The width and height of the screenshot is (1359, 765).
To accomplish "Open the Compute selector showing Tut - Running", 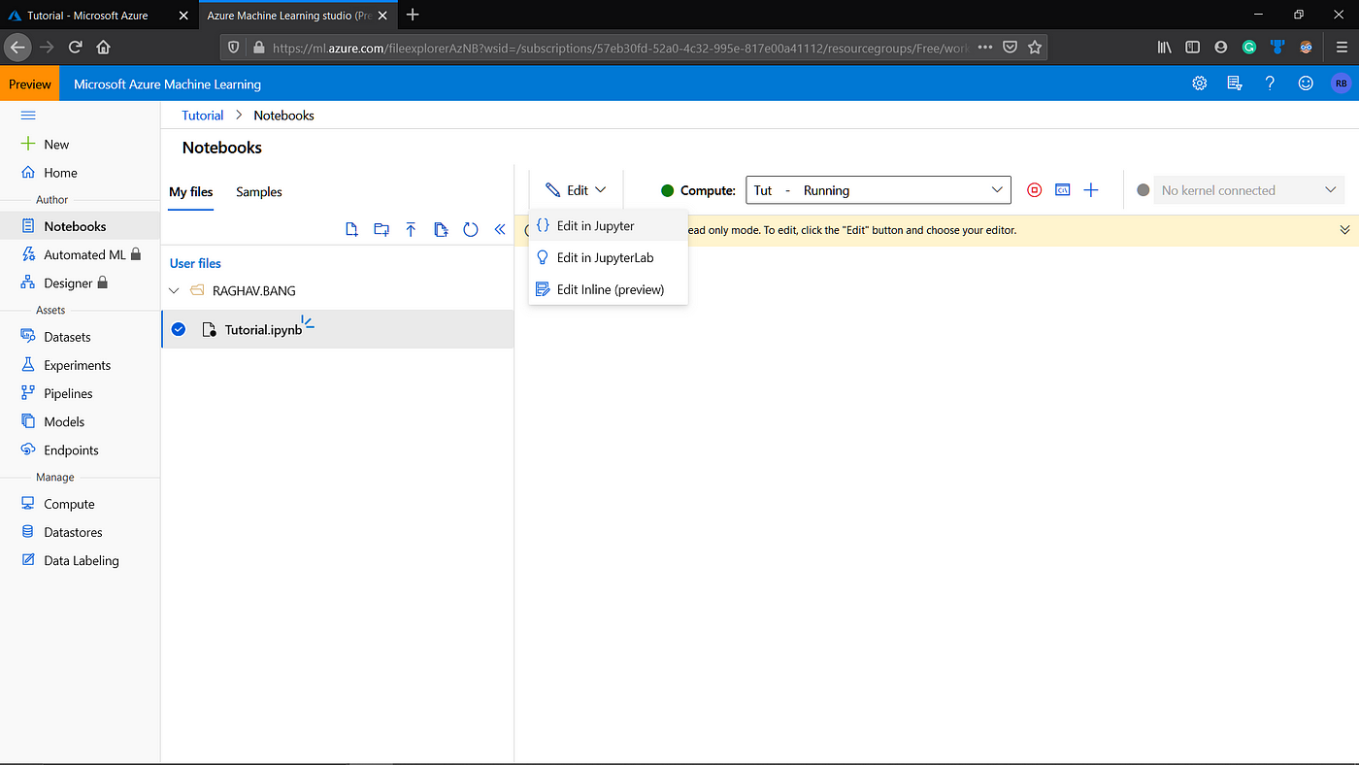I will [x=878, y=190].
